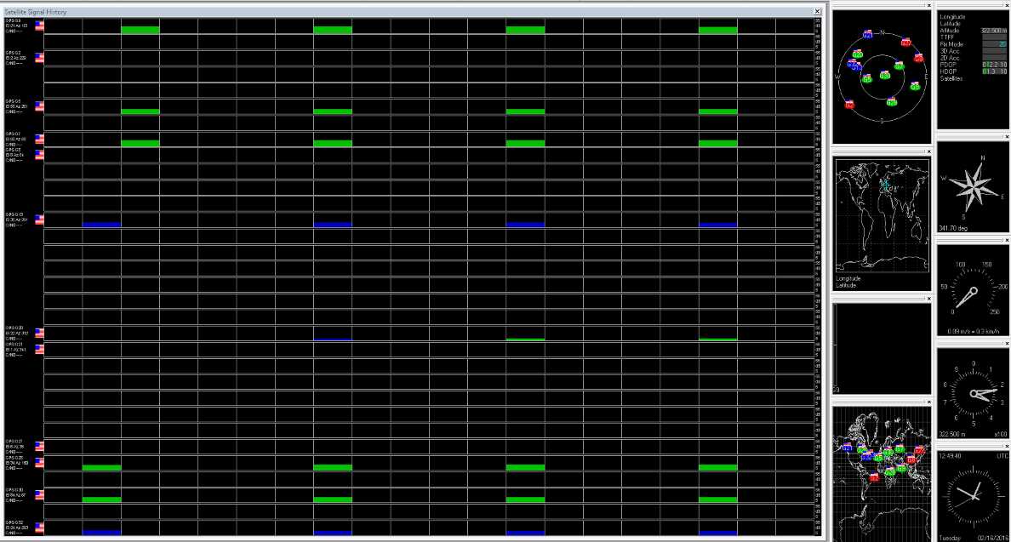The image size is (1011, 542).
Task: Close the Satellite Signal History window
Action: click(818, 11)
